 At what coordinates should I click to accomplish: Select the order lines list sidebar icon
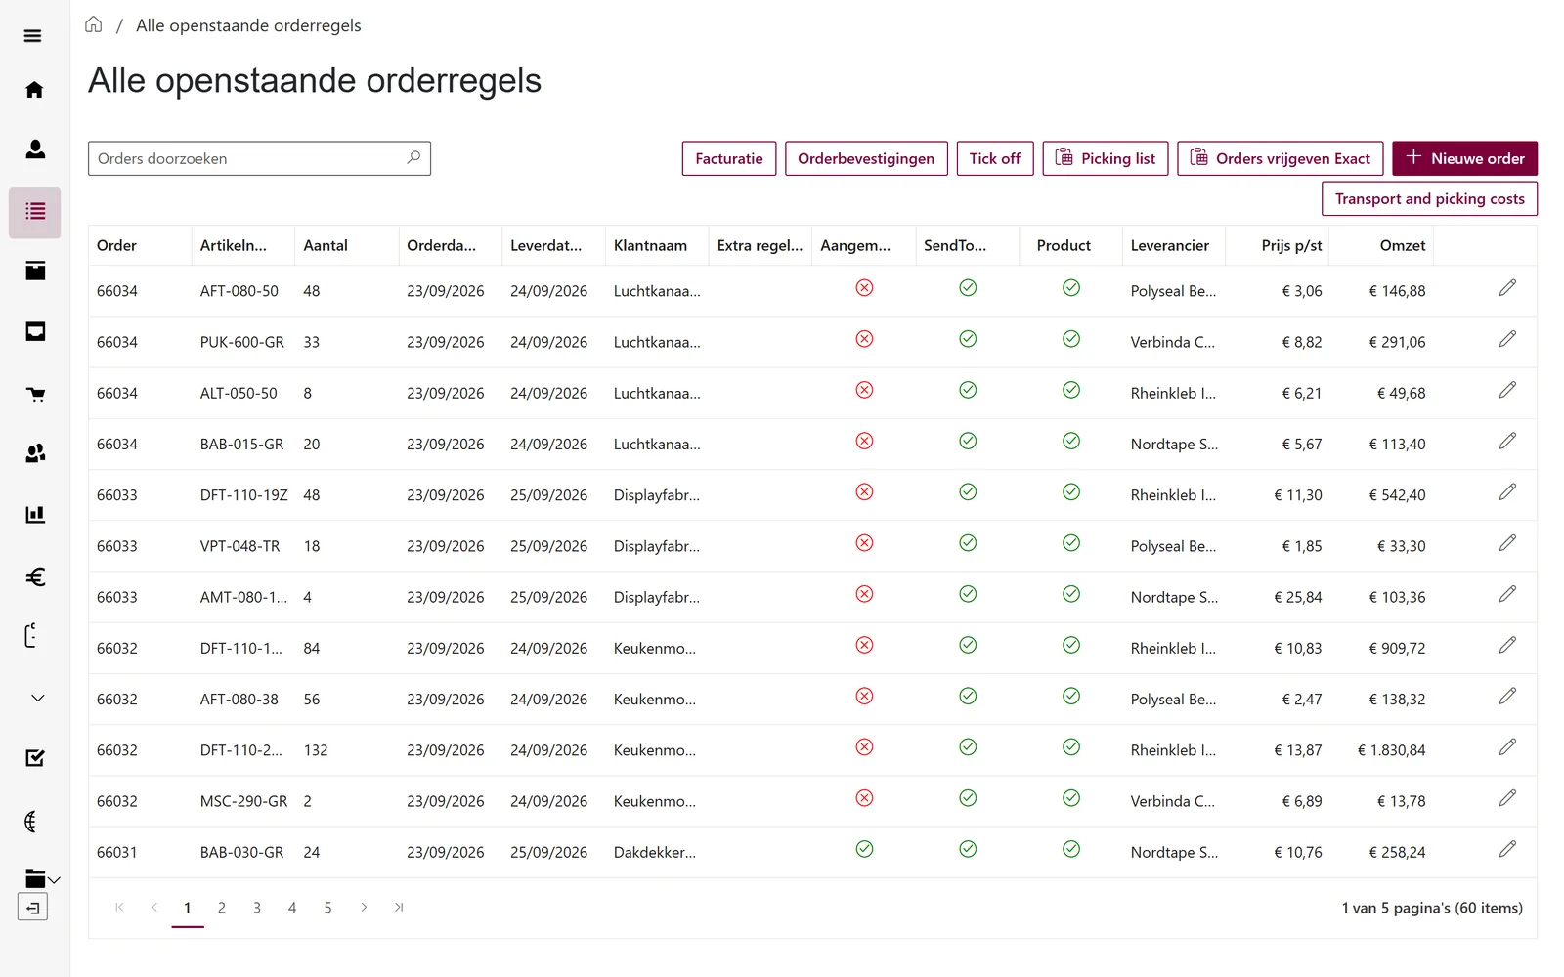click(35, 212)
